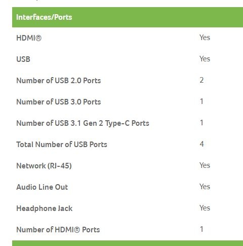Screen dimensions: 243x246
Task: Select Number of USB 2.0 Ports label
Action: click(59, 81)
